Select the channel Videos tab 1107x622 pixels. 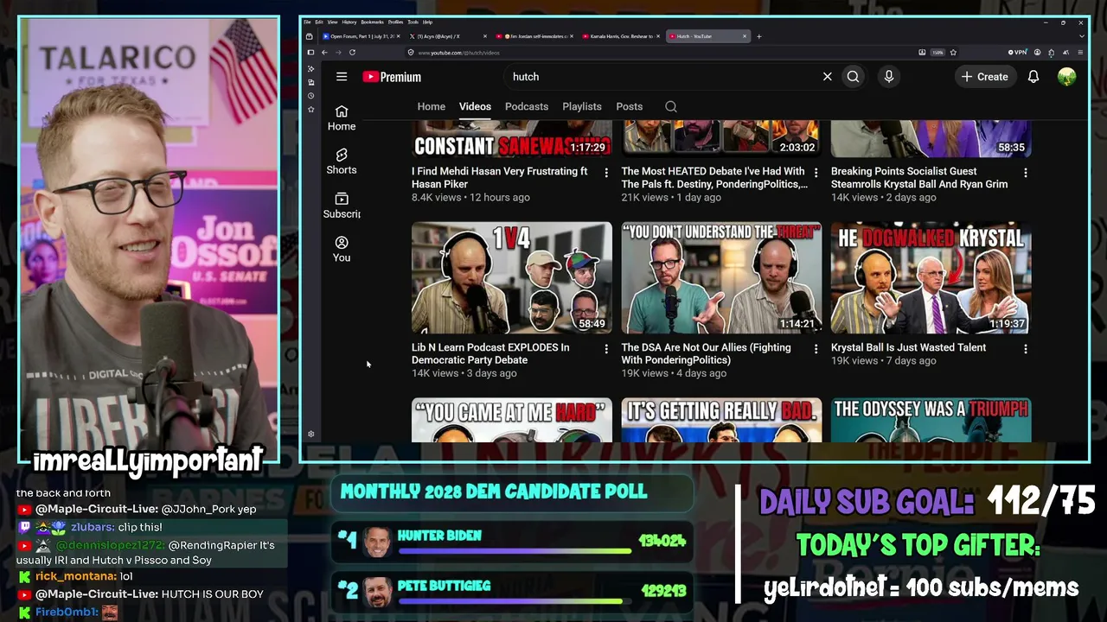pyautogui.click(x=475, y=106)
